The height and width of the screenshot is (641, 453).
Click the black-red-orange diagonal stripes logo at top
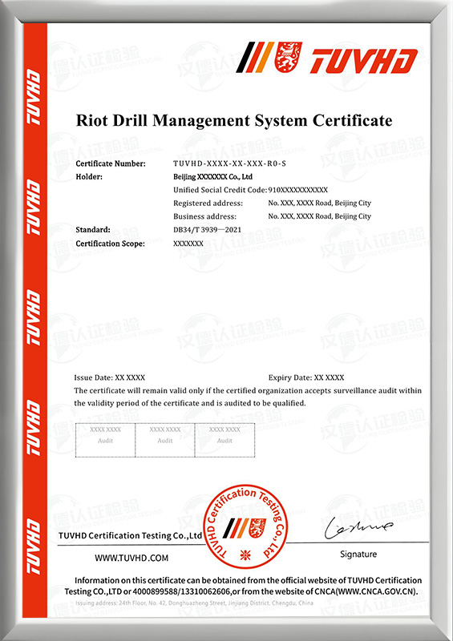click(255, 57)
